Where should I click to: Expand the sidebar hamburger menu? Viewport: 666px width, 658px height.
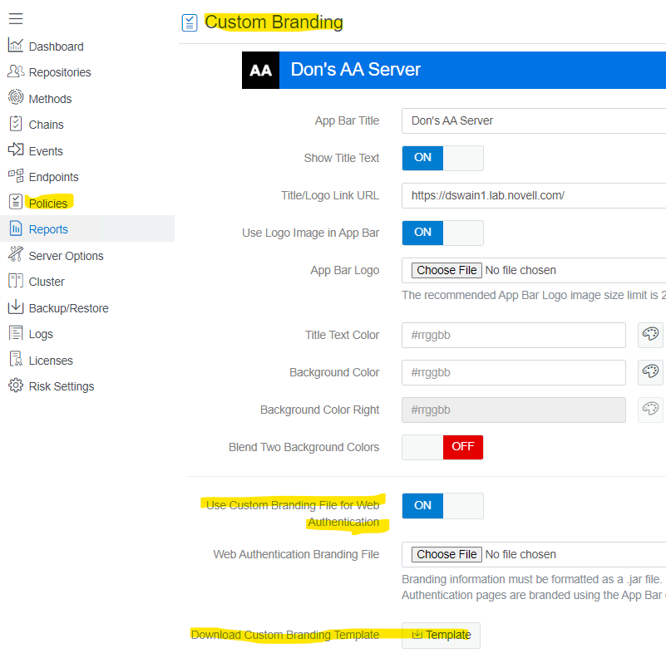(15, 18)
